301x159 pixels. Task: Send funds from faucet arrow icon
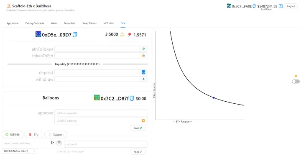point(52,143)
